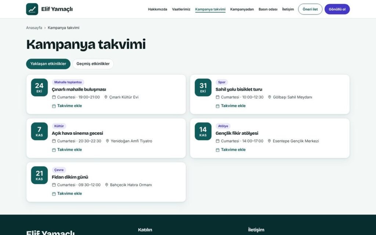Click the location pin beside Gölbaşı Sahil Meydanı
This screenshot has height=235, width=376.
(x=270, y=97)
